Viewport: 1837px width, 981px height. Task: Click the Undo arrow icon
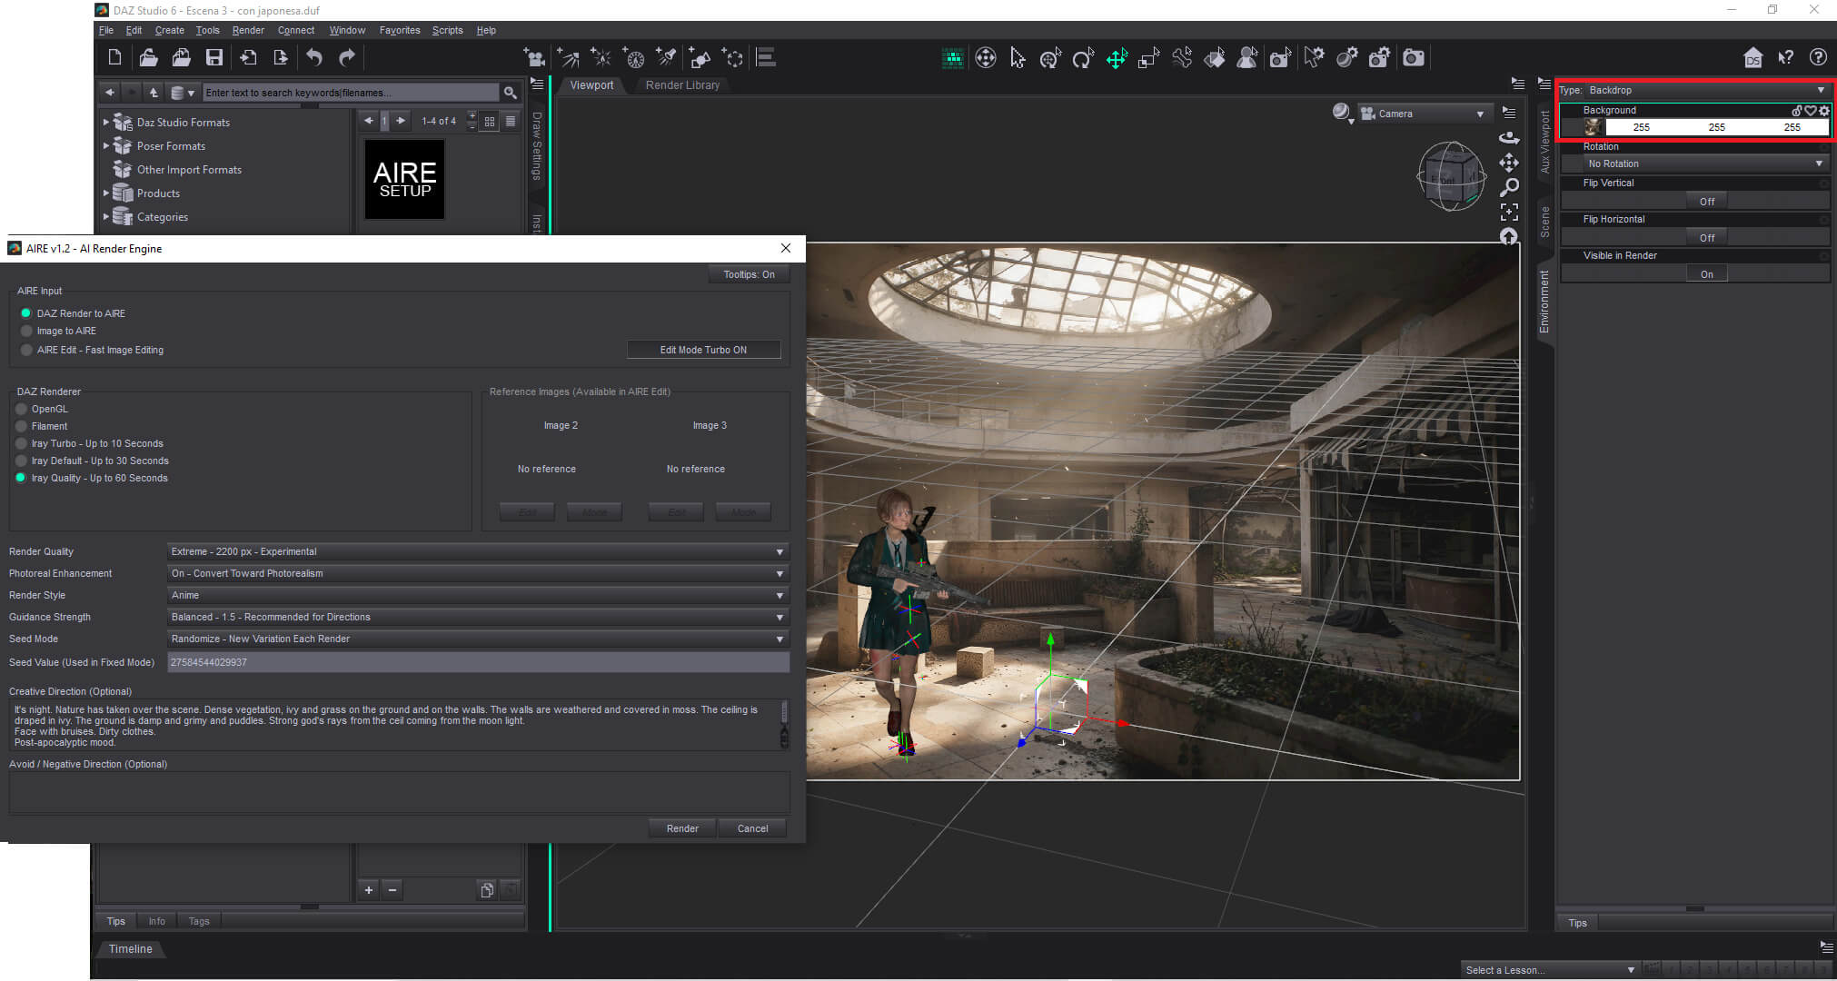[314, 58]
